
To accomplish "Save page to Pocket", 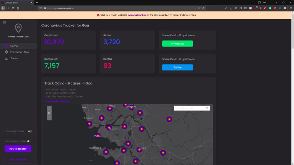I will [199, 8].
